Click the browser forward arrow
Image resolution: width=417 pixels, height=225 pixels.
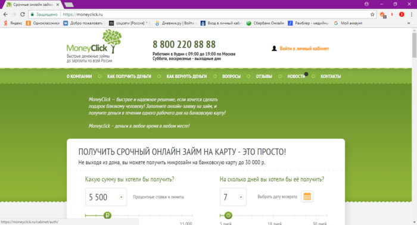click(14, 14)
